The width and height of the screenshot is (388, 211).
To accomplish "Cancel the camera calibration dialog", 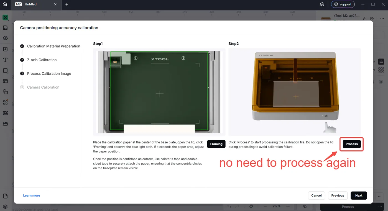I will [316, 195].
